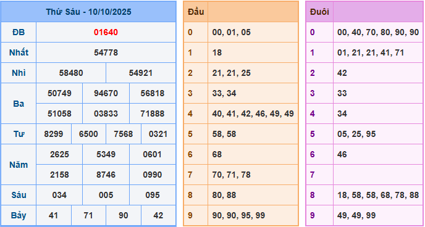
Task: Select the Năm prize number 5349
Action: pos(106,154)
